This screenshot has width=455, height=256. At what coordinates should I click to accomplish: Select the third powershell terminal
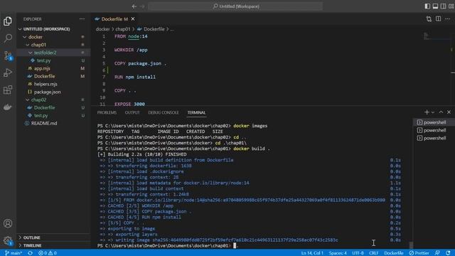[434, 138]
